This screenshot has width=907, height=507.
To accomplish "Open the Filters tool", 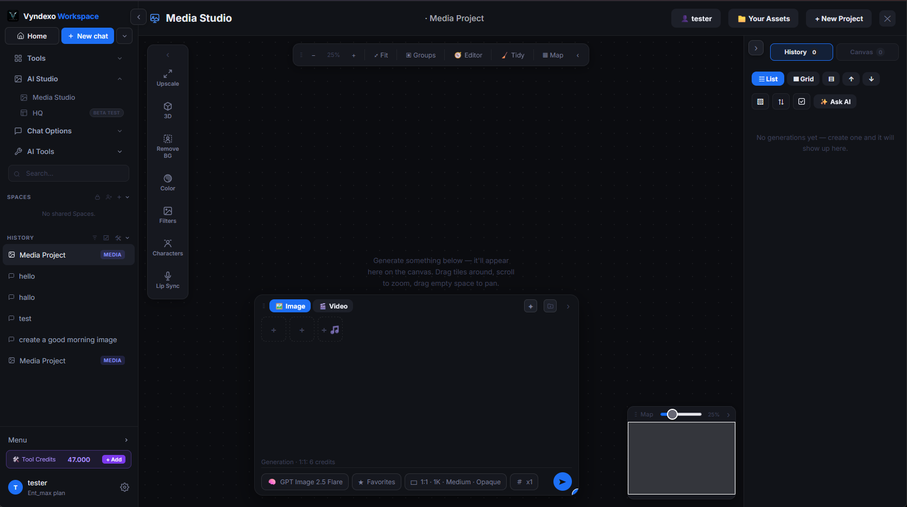I will 168,215.
